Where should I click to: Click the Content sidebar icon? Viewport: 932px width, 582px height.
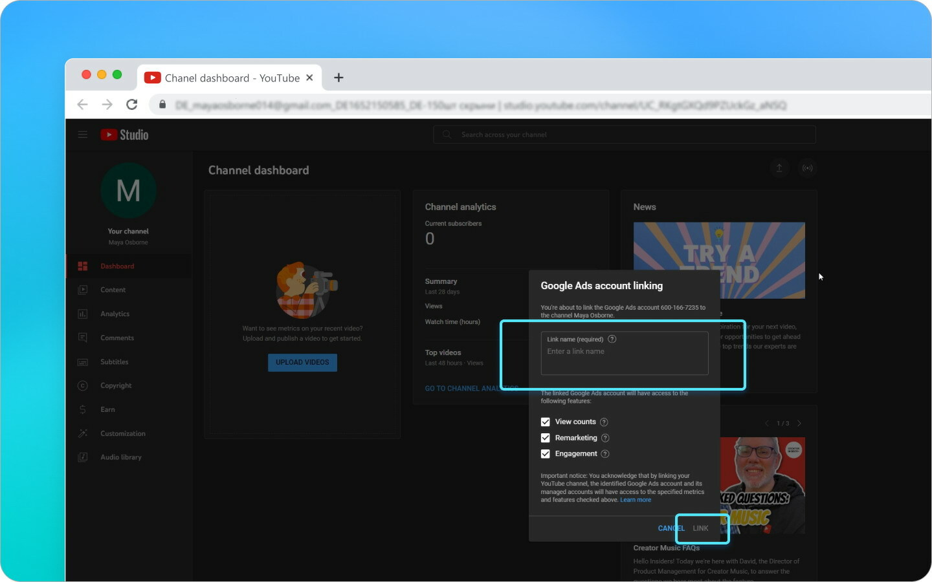tap(83, 290)
